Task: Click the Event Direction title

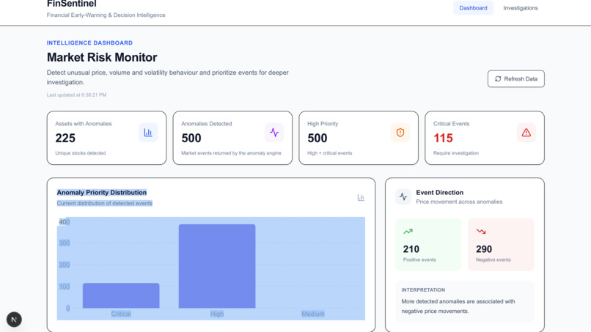Action: (439, 193)
